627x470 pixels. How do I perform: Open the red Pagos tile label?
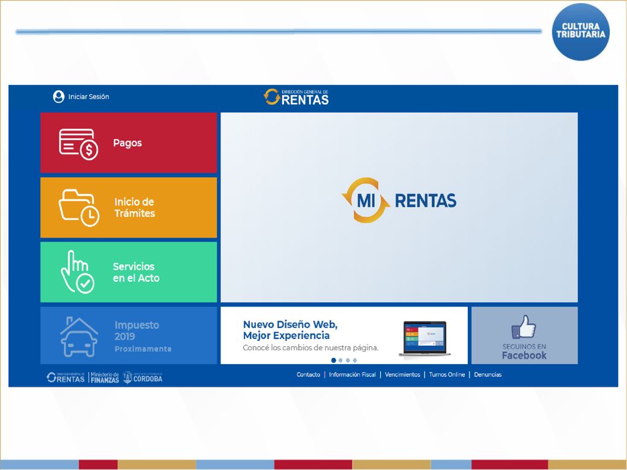pyautogui.click(x=127, y=143)
